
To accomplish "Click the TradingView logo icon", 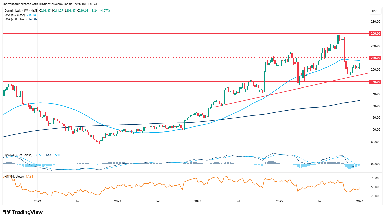I will 7,212.
